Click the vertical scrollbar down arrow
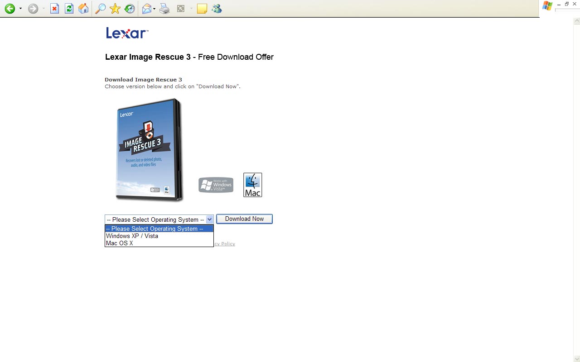 [577, 359]
